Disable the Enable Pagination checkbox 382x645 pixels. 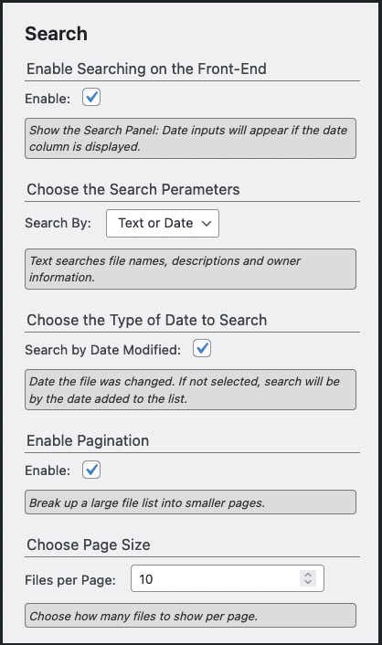[91, 470]
